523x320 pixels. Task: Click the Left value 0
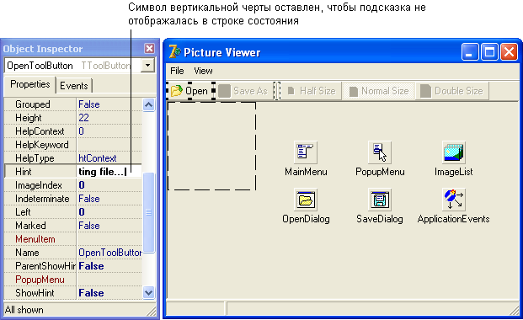pyautogui.click(x=82, y=212)
